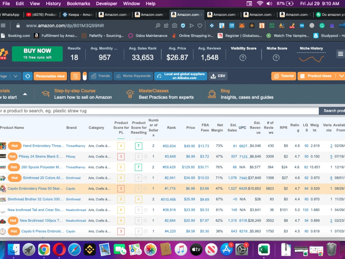The height and width of the screenshot is (259, 345).
Task: Open the Grammarly extension icon
Action: [x=322, y=26]
